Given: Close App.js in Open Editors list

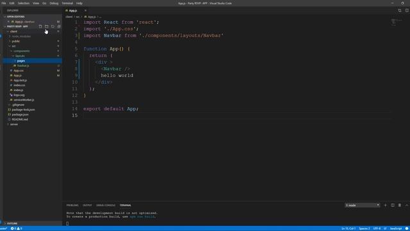Looking at the screenshot, I should point(8,22).
